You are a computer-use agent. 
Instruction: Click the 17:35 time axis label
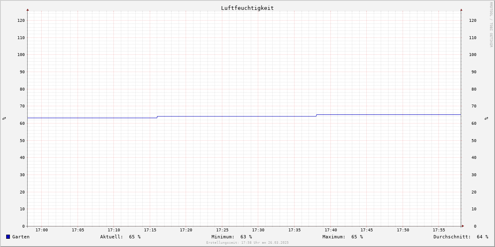(x=295, y=230)
